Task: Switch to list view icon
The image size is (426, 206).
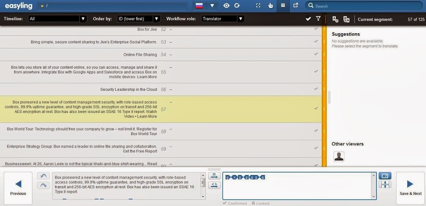Action: coord(283,5)
